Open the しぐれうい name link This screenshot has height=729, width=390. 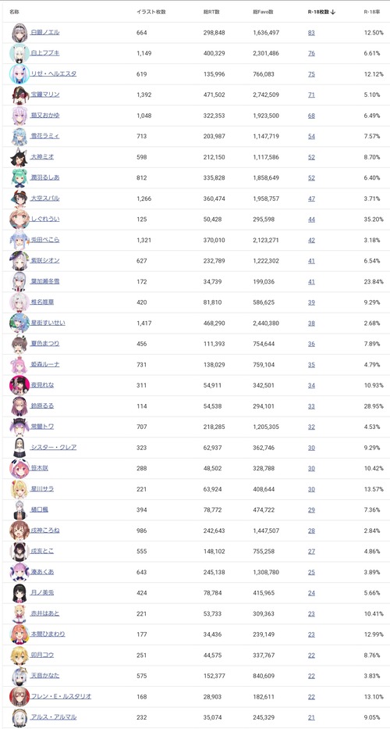tap(45, 219)
